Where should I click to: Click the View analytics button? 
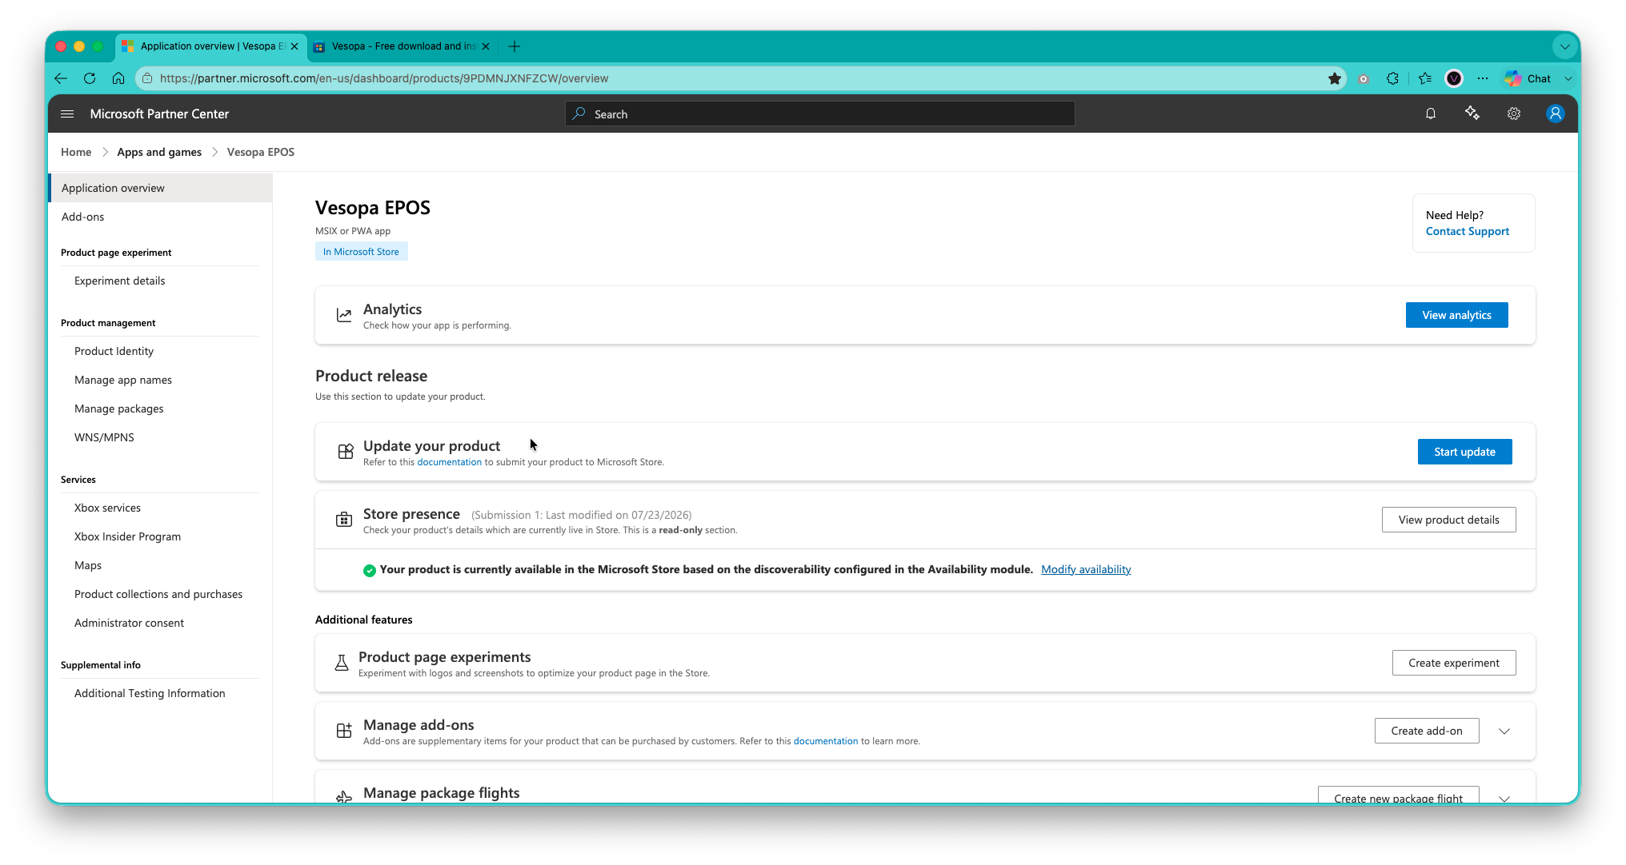(x=1456, y=315)
